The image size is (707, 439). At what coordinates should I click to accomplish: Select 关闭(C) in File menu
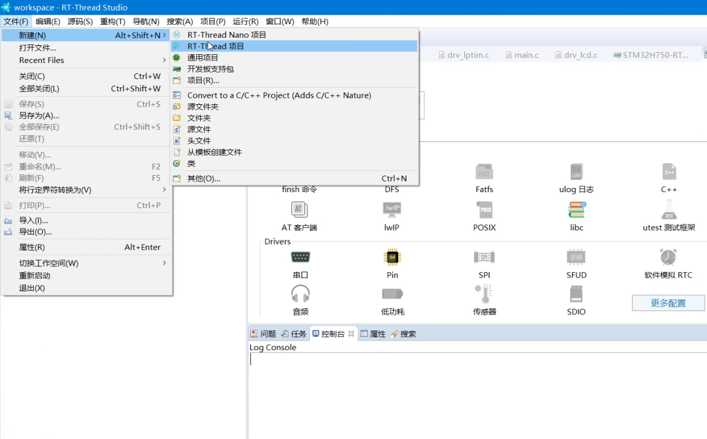point(87,76)
